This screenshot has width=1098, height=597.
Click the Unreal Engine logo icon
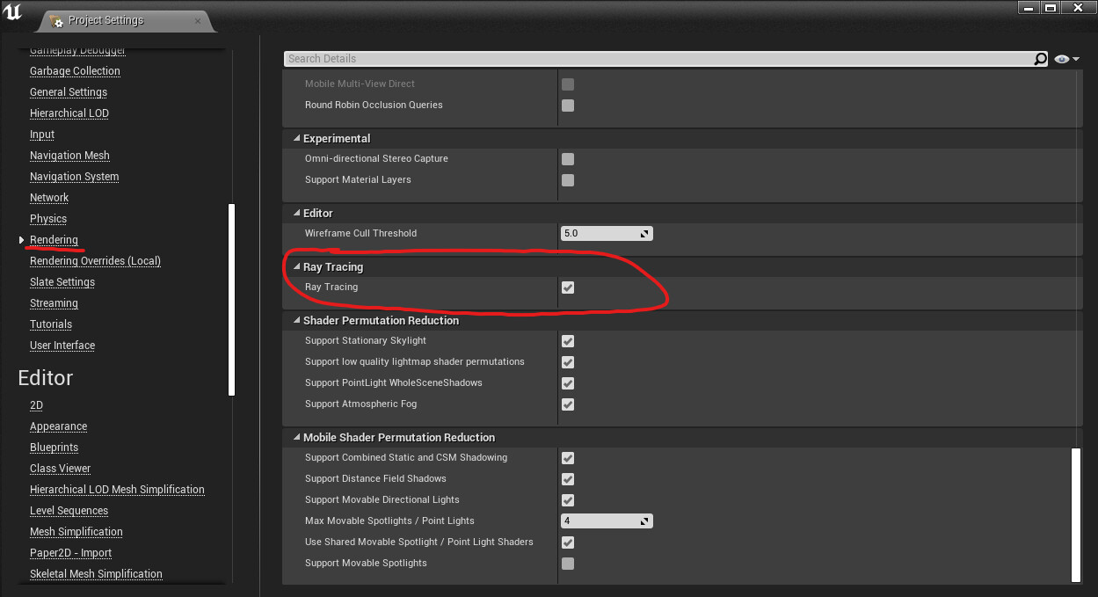tap(14, 13)
